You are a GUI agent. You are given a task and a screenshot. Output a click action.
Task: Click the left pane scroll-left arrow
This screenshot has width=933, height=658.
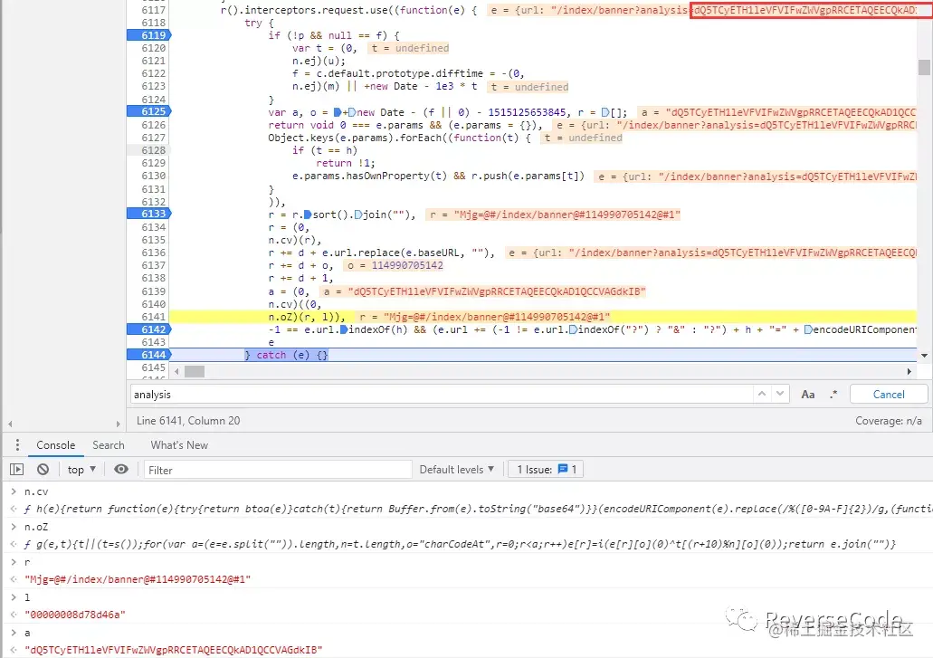[x=10, y=424]
